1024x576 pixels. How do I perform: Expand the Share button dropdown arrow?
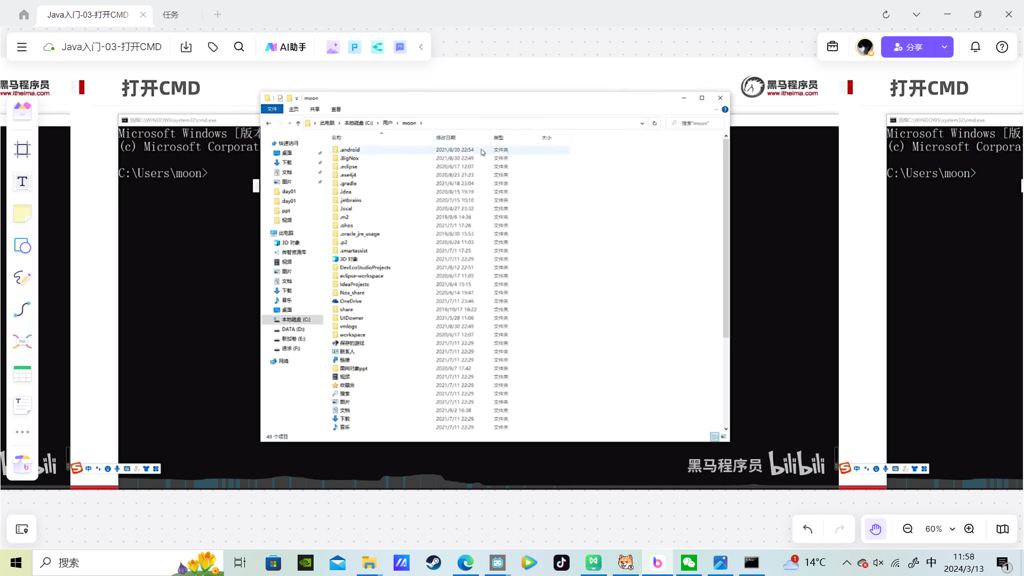click(x=944, y=47)
